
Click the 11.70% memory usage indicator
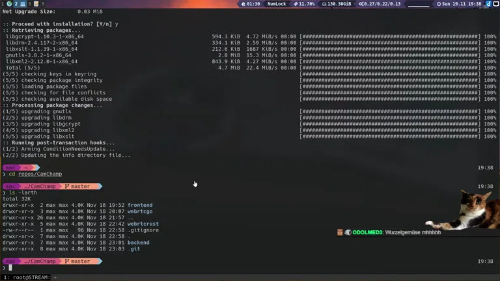click(x=303, y=4)
